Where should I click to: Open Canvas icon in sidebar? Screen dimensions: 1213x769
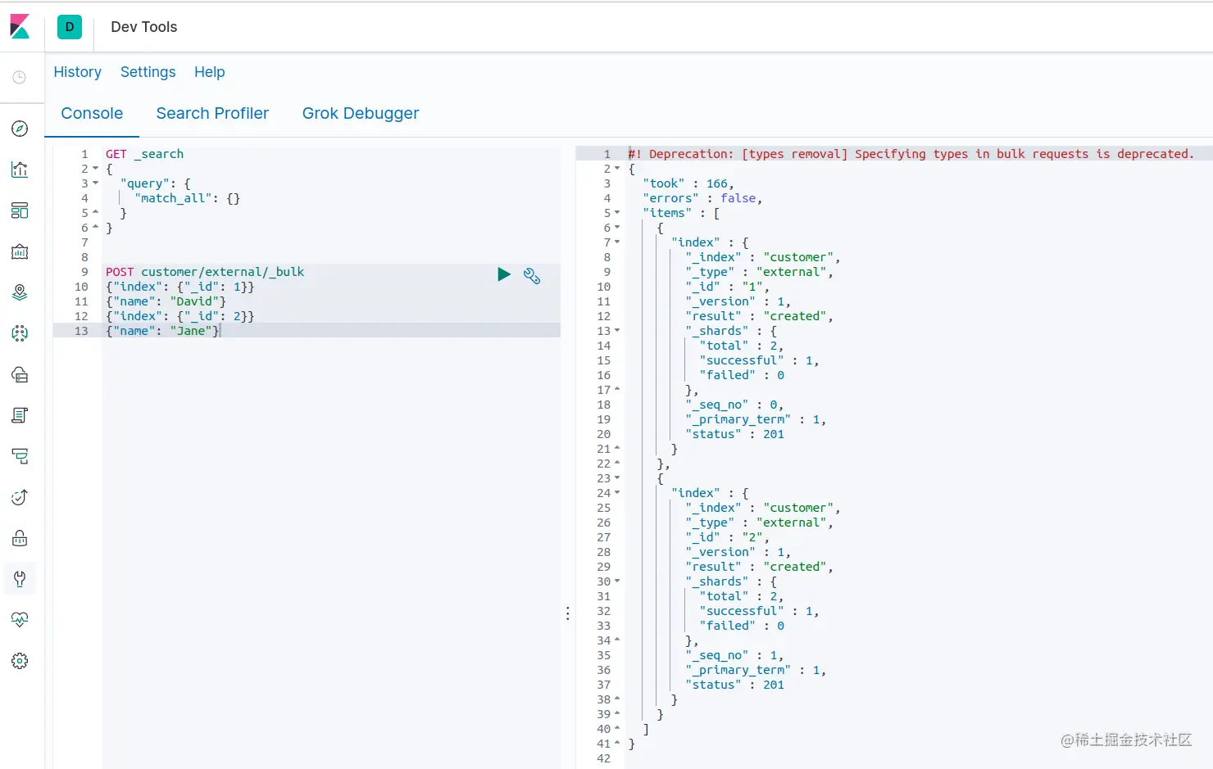pyautogui.click(x=20, y=251)
